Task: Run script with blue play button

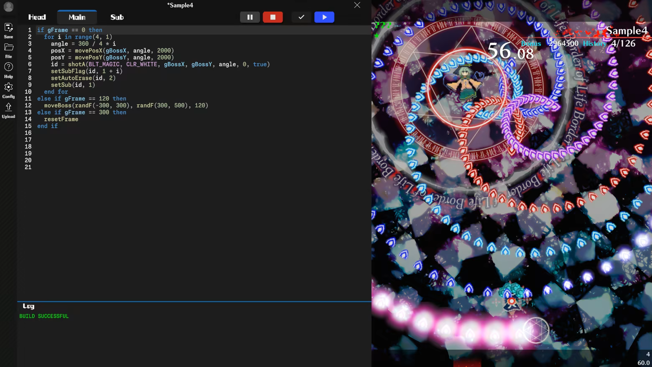Action: tap(324, 17)
